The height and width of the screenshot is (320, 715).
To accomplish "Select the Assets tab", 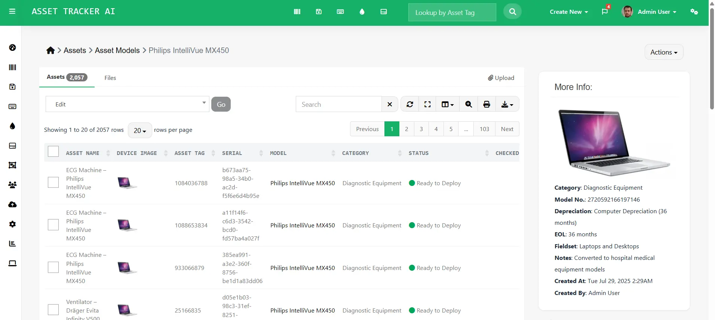I will [67, 77].
